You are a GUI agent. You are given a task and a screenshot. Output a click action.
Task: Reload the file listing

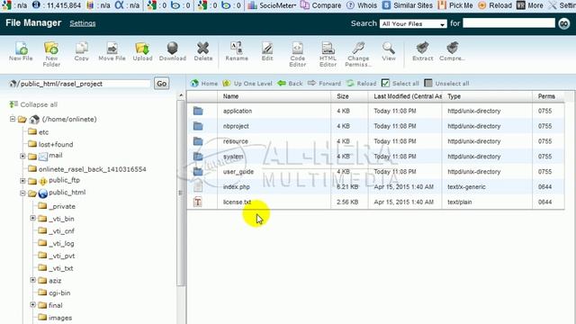coord(362,84)
